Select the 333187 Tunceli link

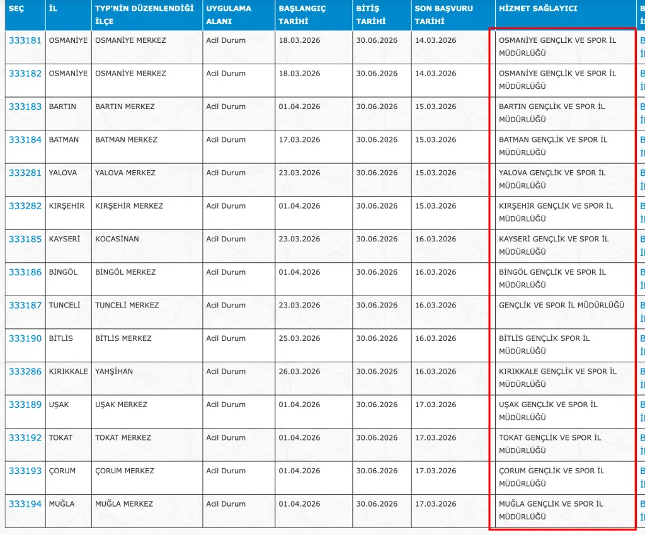(x=25, y=306)
